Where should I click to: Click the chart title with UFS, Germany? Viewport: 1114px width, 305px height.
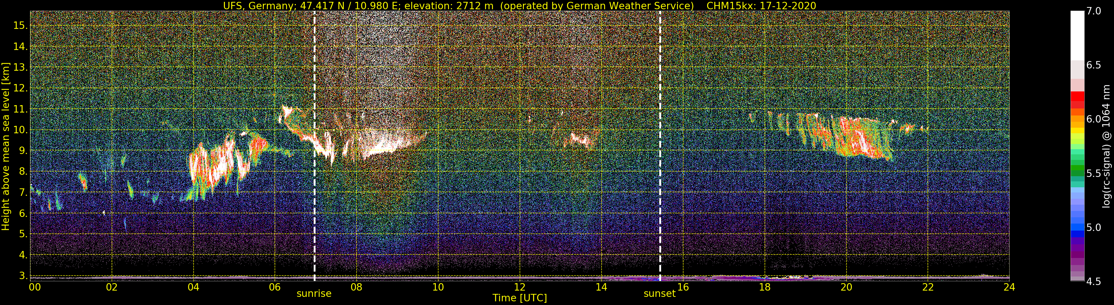click(x=519, y=6)
